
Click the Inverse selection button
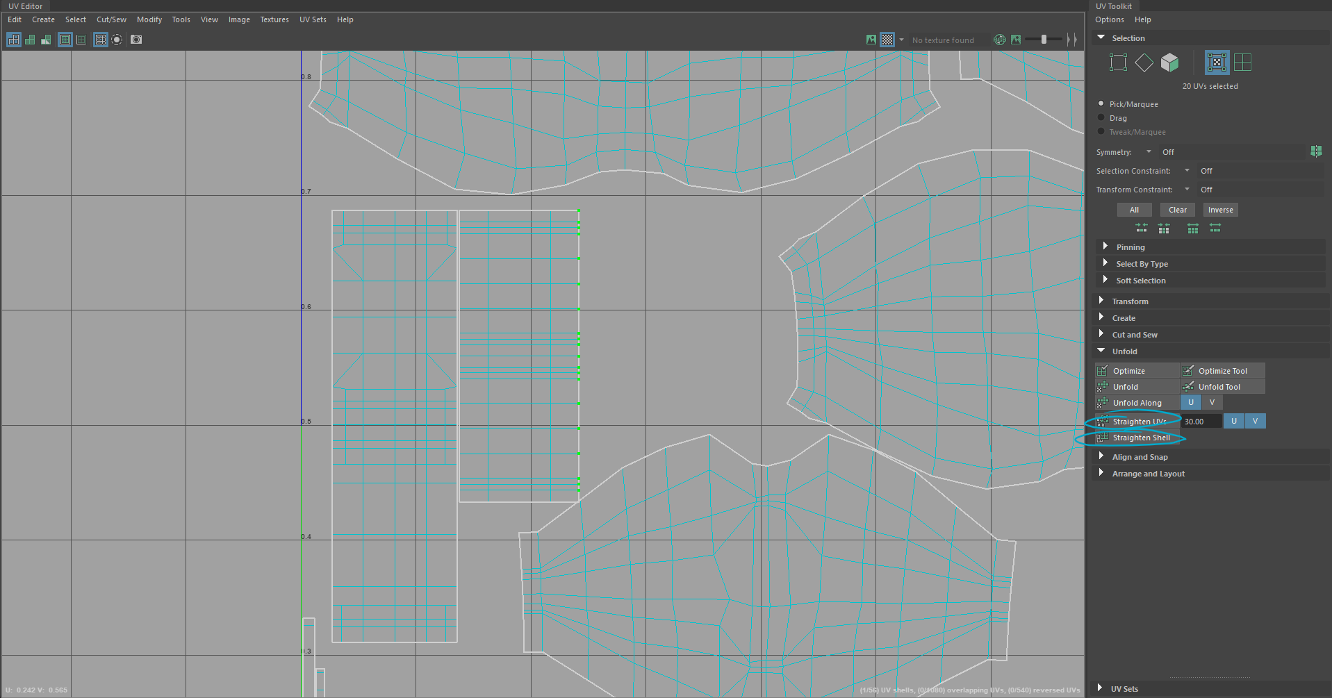1220,210
